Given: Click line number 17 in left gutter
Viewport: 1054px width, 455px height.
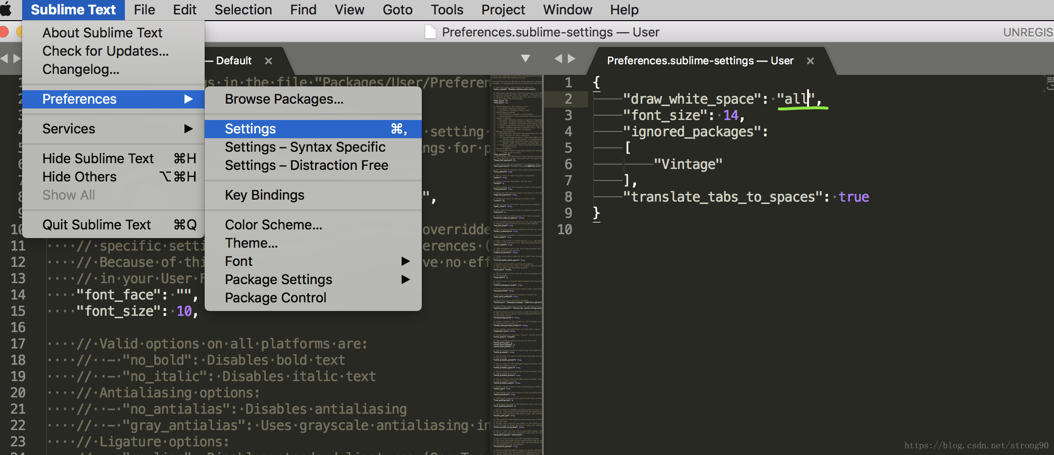Looking at the screenshot, I should click(18, 344).
